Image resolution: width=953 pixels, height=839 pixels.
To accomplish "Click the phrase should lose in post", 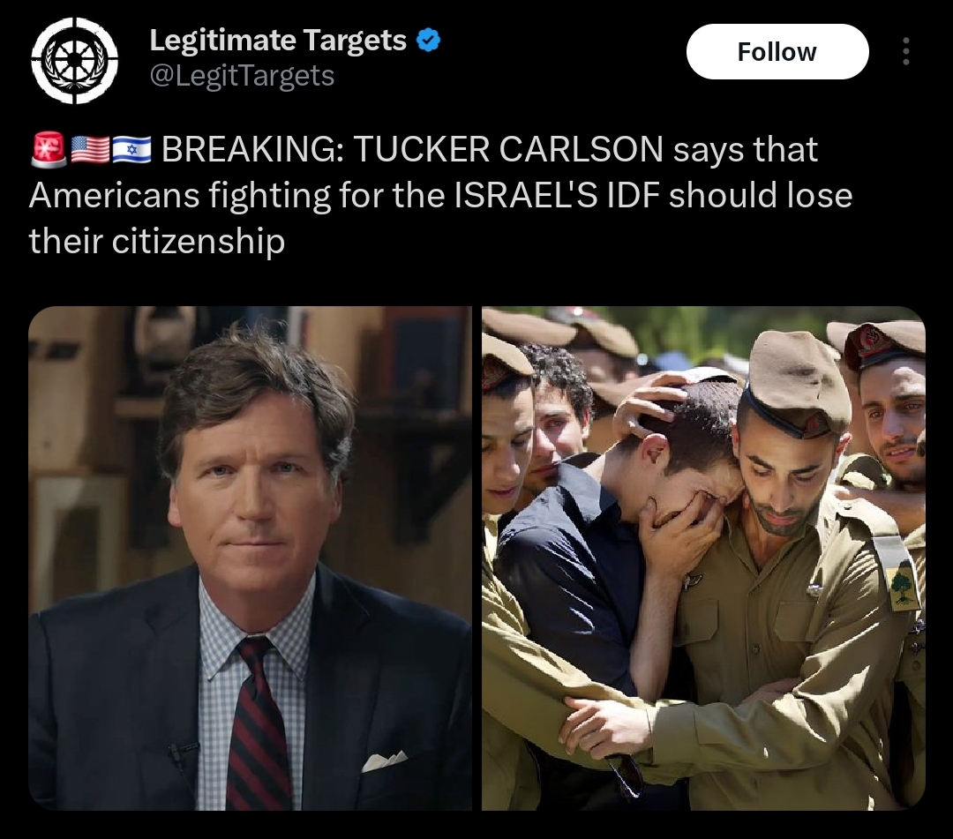I will pos(761,196).
